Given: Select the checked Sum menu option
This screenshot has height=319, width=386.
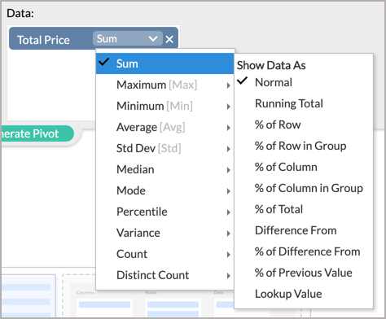Looking at the screenshot, I should pos(164,63).
